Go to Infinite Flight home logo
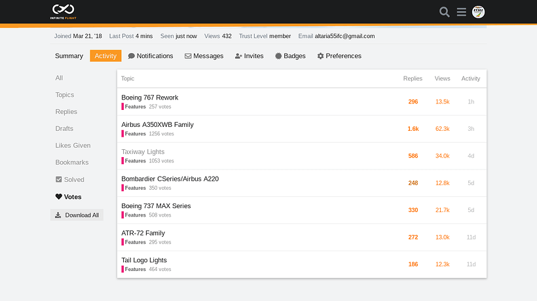 pos(64,12)
